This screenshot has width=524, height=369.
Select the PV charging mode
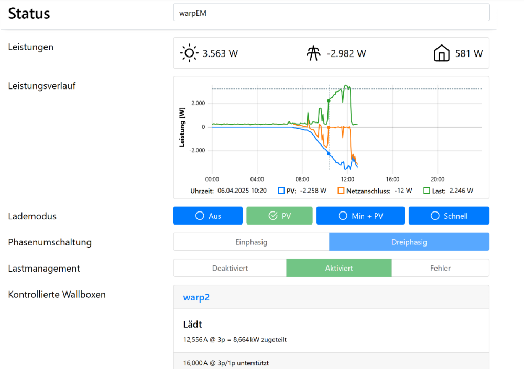coord(279,216)
